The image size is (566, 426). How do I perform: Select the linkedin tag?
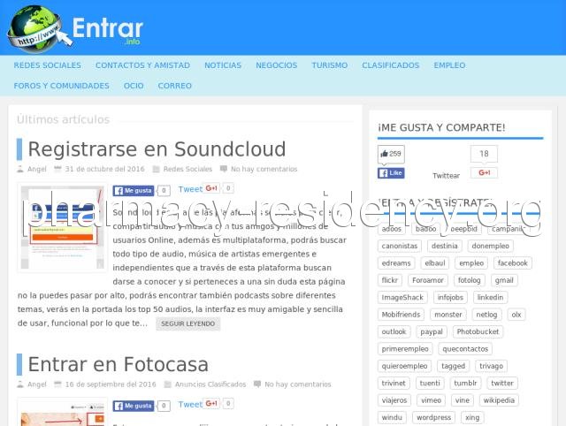(x=490, y=298)
